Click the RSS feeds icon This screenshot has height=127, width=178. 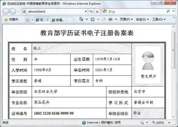tap(93, 20)
